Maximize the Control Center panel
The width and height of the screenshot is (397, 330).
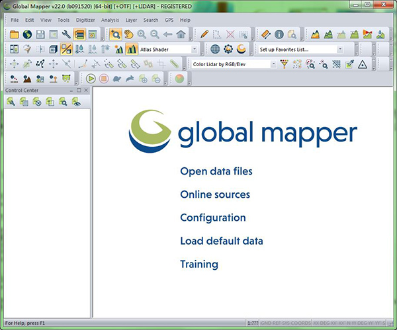point(79,90)
